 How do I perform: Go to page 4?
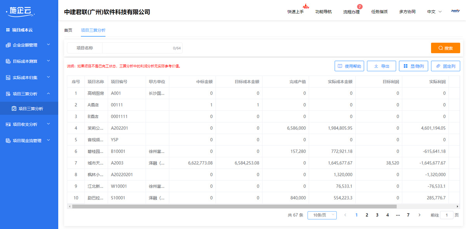[388, 215]
